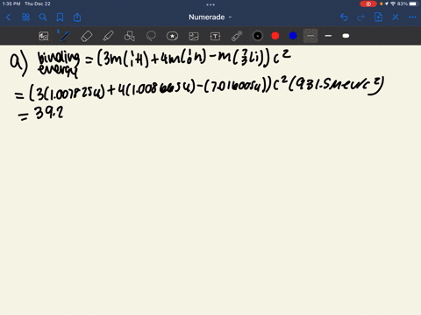421x315 pixels.
Task: Open the elements star tool
Action: pos(172,36)
